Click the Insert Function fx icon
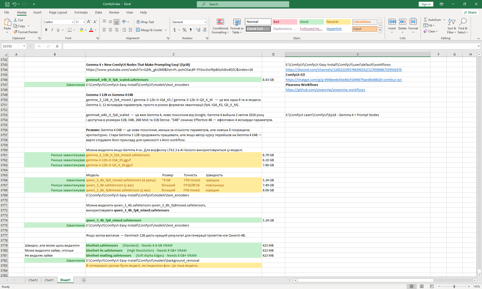The width and height of the screenshot is (482, 289). pos(57,46)
